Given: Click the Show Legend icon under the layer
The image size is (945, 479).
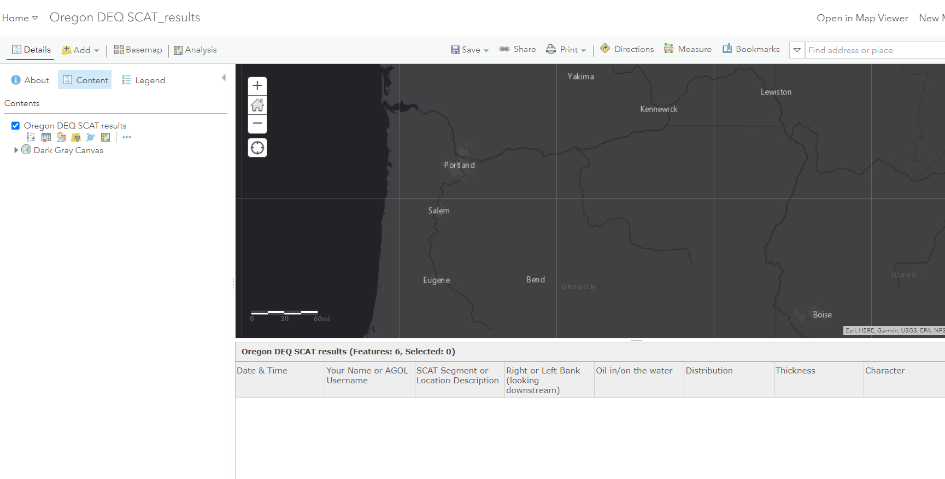Looking at the screenshot, I should pos(31,137).
